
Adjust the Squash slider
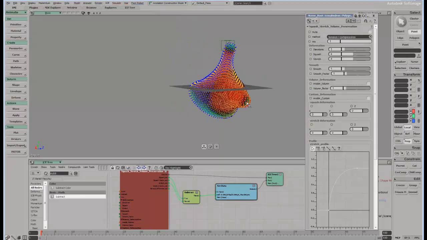click(x=350, y=54)
